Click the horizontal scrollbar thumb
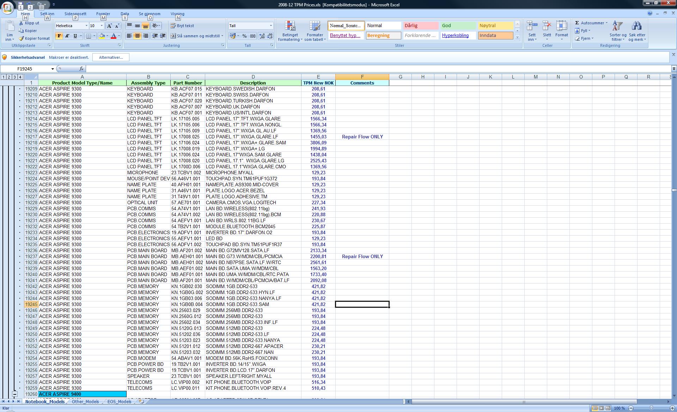The width and height of the screenshot is (677, 412). tap(524, 401)
